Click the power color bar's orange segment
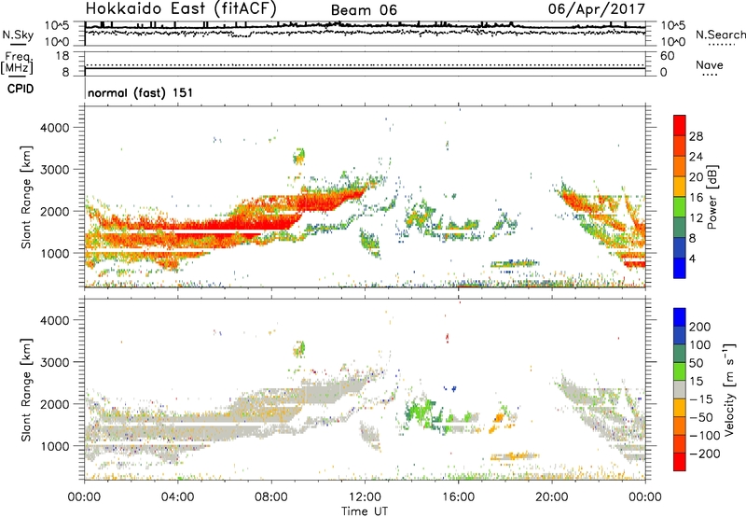The width and height of the screenshot is (746, 517). pos(680,166)
